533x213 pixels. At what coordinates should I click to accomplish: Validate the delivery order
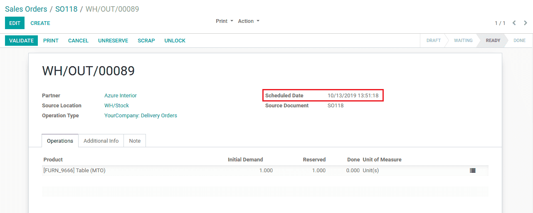tap(21, 40)
